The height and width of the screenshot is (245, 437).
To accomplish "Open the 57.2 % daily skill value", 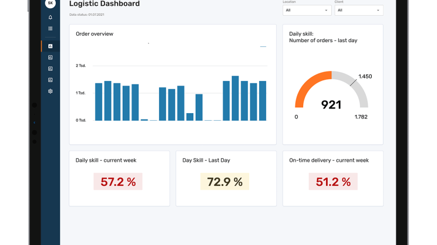I will click(x=118, y=182).
